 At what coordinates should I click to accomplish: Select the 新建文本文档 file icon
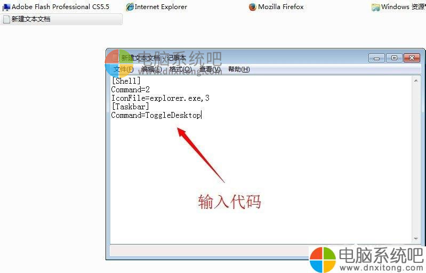(6, 19)
